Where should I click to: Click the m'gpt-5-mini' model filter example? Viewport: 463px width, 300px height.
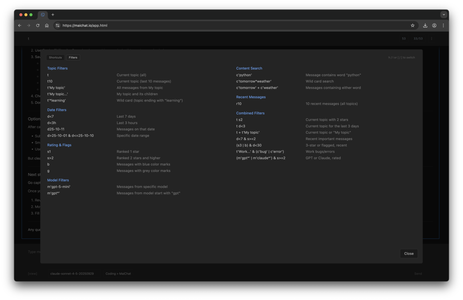pos(59,187)
